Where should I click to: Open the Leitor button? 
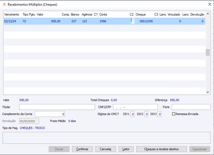click(126, 149)
